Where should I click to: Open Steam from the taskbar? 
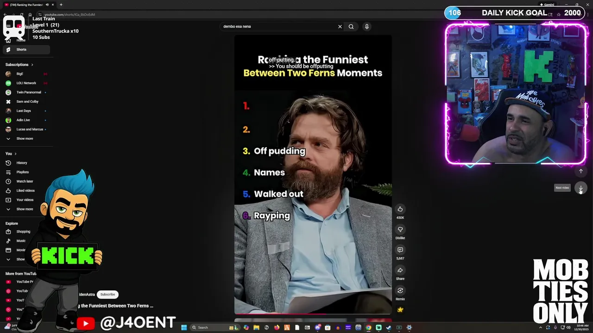(389, 327)
